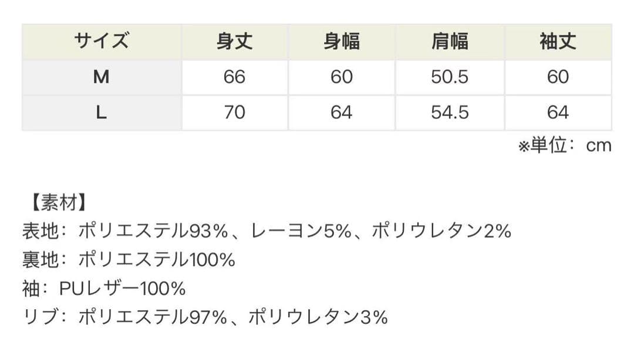
Task: Click the 裏地 ポリエステル100% line
Action: click(129, 260)
